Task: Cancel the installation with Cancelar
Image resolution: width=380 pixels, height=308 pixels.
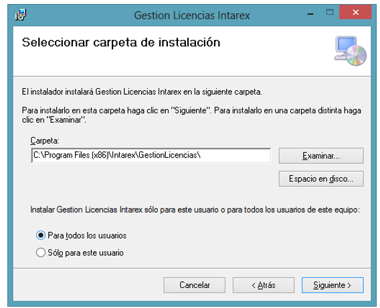Action: (x=195, y=285)
